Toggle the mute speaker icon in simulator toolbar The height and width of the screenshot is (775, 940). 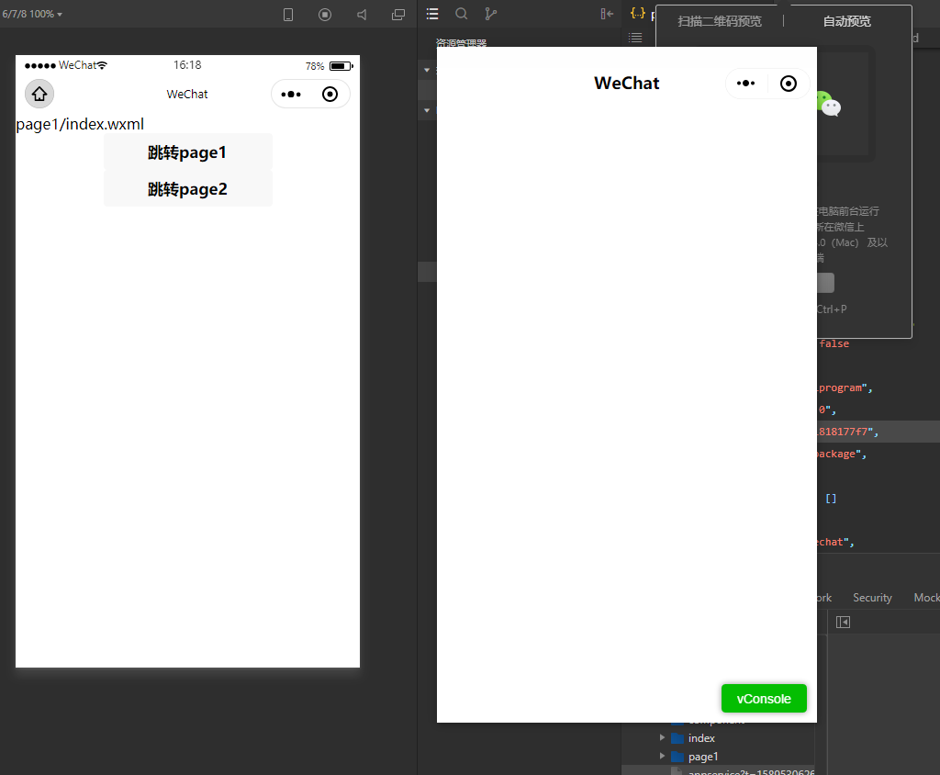[362, 15]
